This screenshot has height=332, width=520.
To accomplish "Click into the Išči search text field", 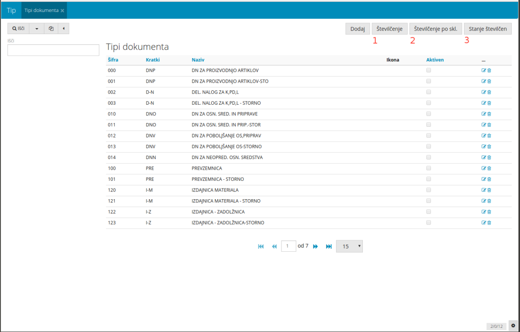I will click(54, 50).
